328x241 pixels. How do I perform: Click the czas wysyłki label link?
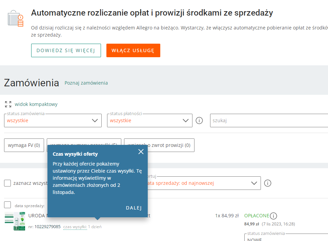[75, 227]
